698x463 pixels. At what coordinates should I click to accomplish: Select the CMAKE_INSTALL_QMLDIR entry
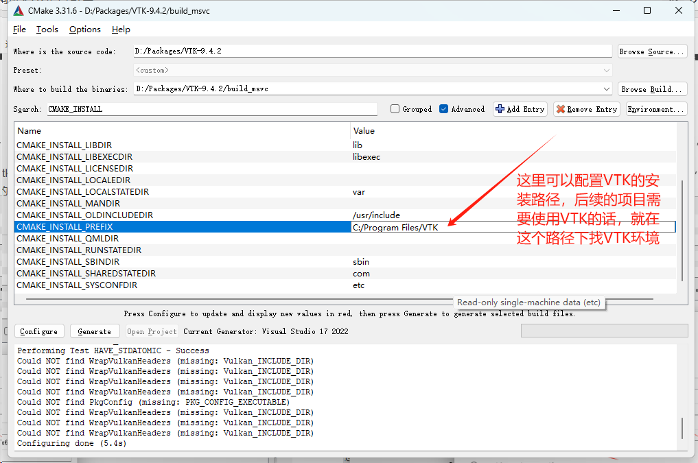pyautogui.click(x=68, y=239)
